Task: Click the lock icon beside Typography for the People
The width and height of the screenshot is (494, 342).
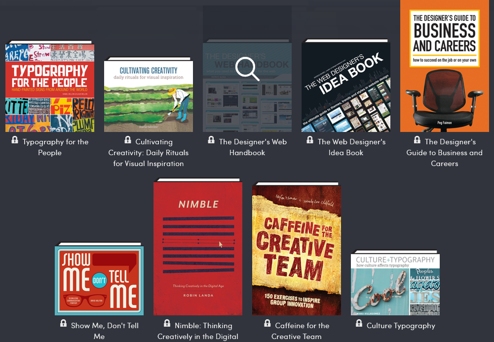Action: [15, 140]
